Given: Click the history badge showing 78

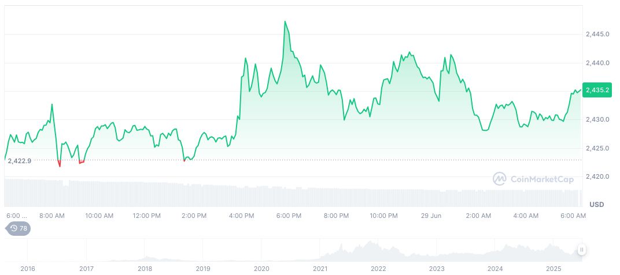Looking at the screenshot, I should click(18, 228).
